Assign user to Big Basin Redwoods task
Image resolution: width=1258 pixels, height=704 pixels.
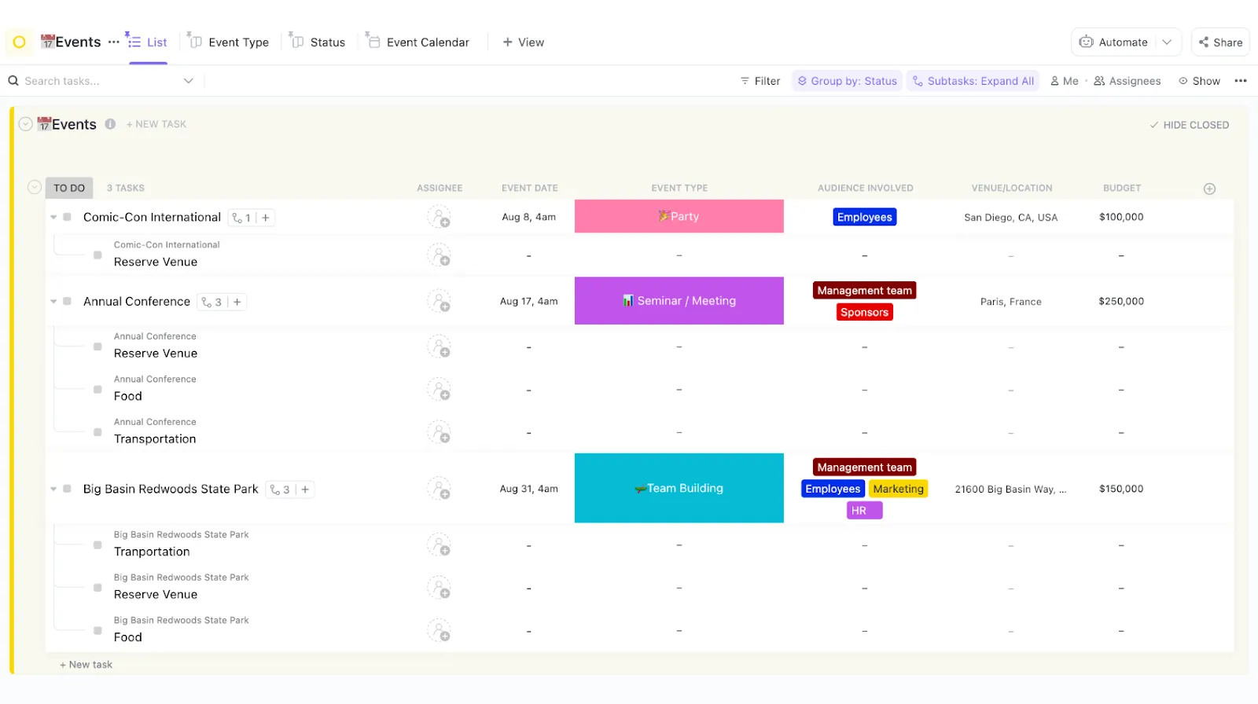coord(439,489)
